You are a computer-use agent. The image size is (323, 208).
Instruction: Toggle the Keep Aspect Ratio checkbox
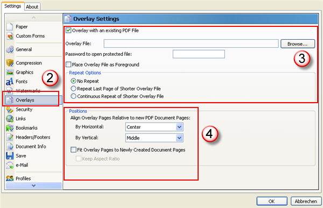(78, 159)
